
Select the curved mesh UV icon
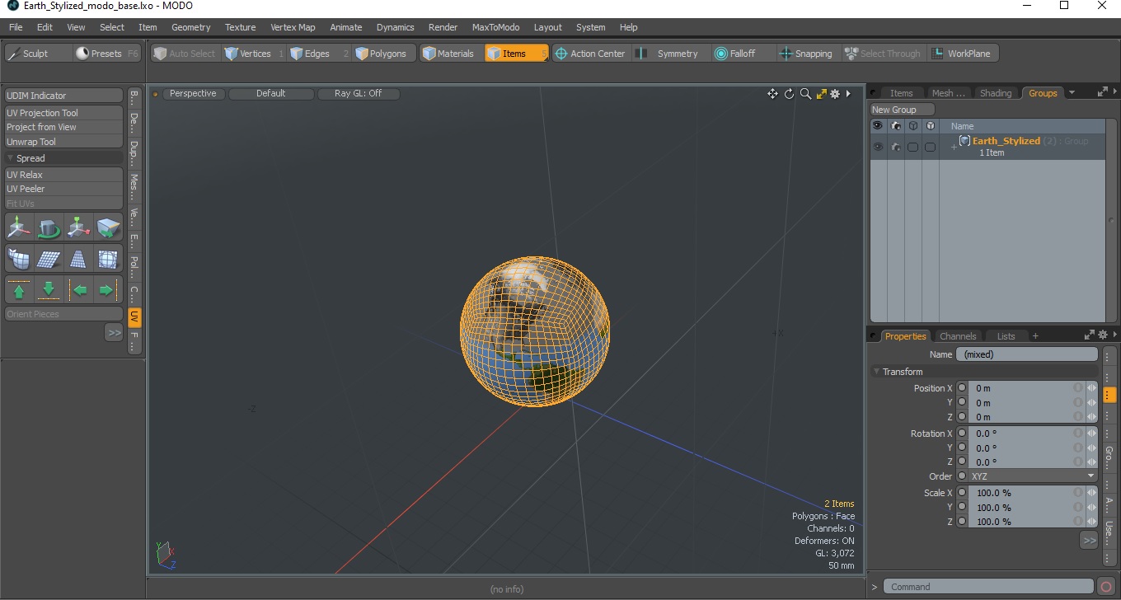[x=19, y=259]
